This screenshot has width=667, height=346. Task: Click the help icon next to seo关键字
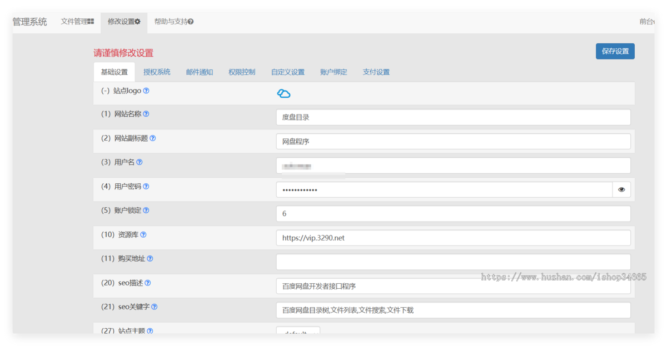(x=155, y=307)
